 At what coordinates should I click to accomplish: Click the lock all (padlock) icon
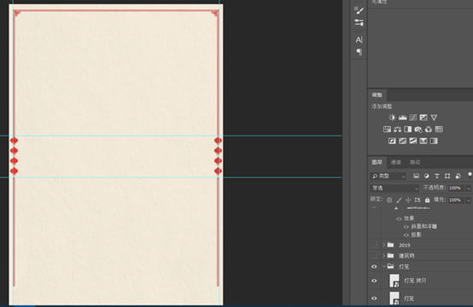tap(427, 200)
